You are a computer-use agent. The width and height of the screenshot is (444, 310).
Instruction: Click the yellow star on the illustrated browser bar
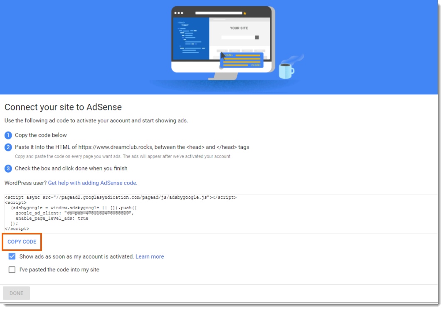point(245,13)
